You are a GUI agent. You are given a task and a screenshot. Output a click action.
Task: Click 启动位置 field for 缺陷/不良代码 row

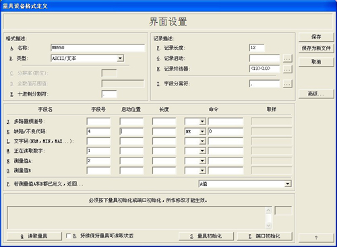[x=131, y=131]
